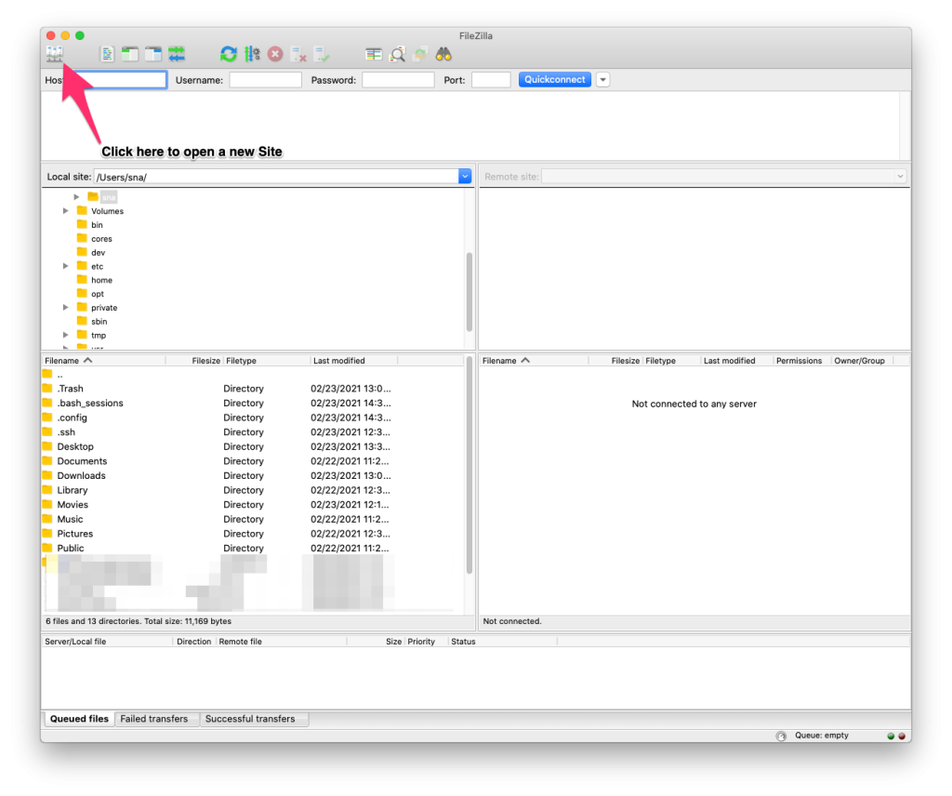The width and height of the screenshot is (952, 796).
Task: Toggle the transfer queue display
Action: 177,54
